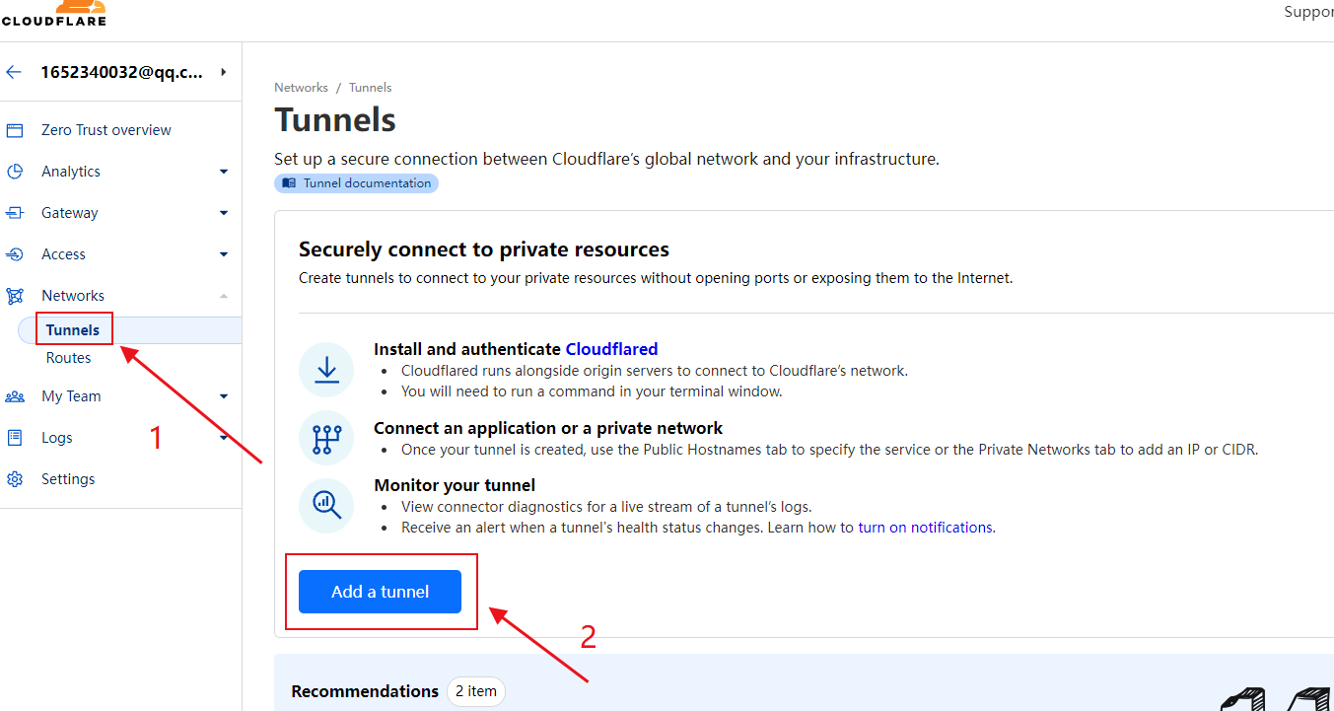
Task: Click the 2 item recommendations badge
Action: coord(476,691)
